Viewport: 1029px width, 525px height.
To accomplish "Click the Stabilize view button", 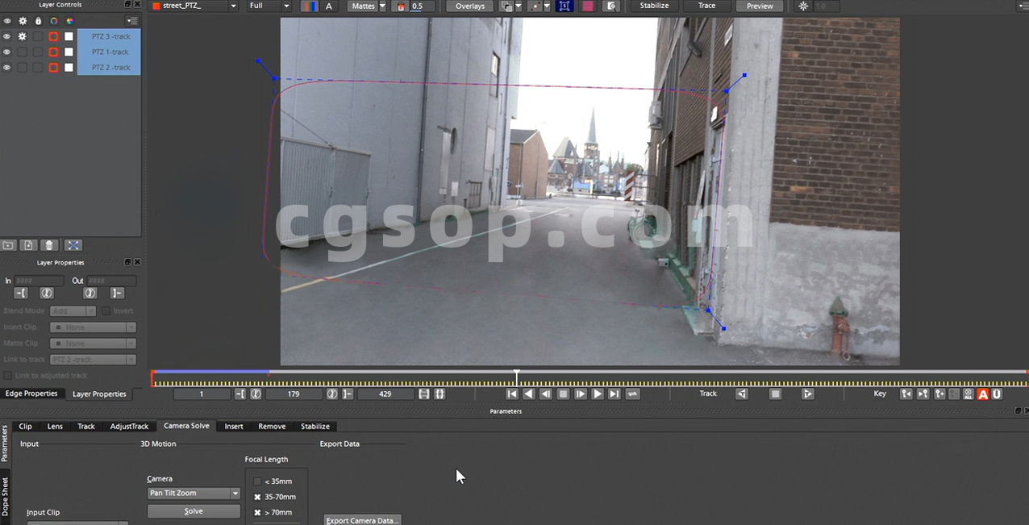I will pos(654,6).
